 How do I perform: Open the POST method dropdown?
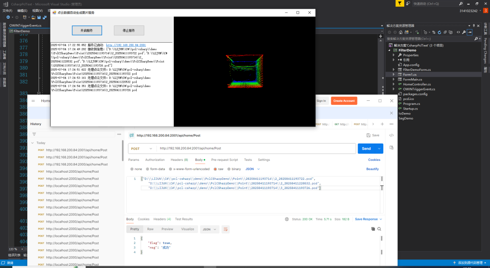[142, 149]
